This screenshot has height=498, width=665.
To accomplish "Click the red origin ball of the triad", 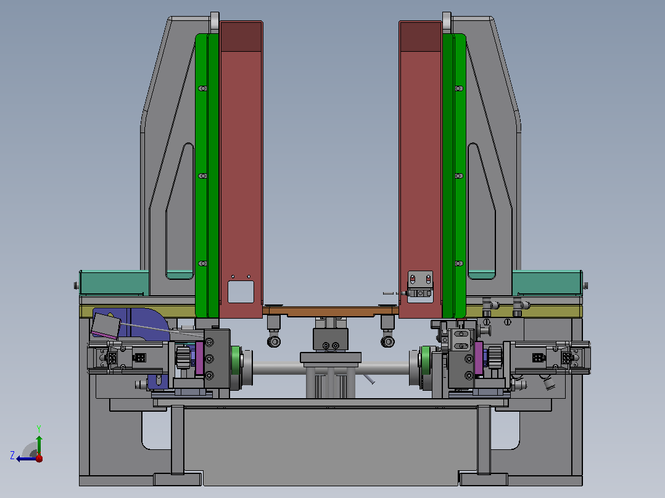I will [x=39, y=458].
